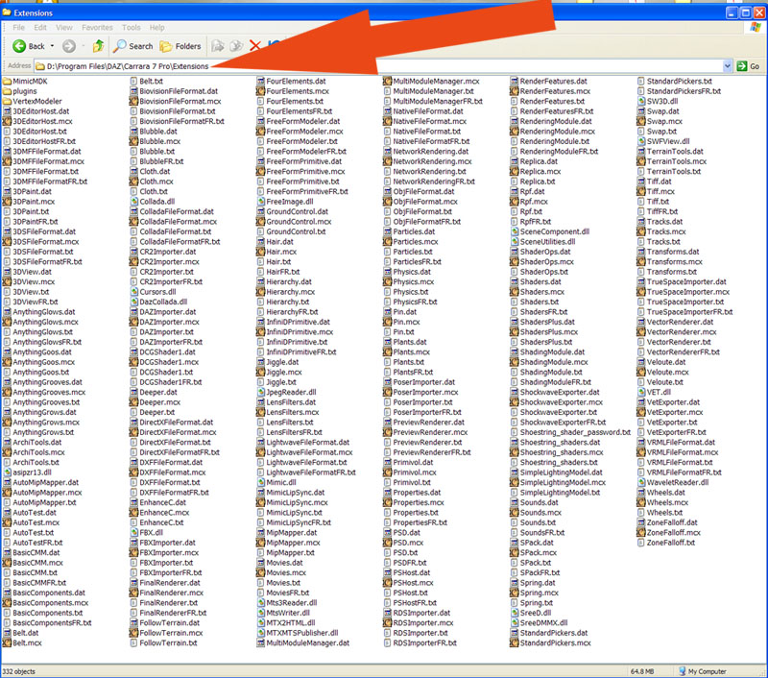This screenshot has width=768, height=678.
Task: Click the Back navigation button
Action: tap(29, 46)
